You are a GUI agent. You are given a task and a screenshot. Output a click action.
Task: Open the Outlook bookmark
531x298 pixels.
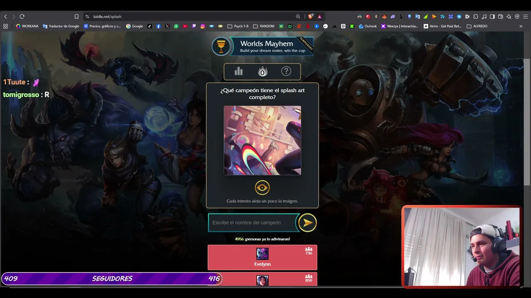click(x=368, y=26)
